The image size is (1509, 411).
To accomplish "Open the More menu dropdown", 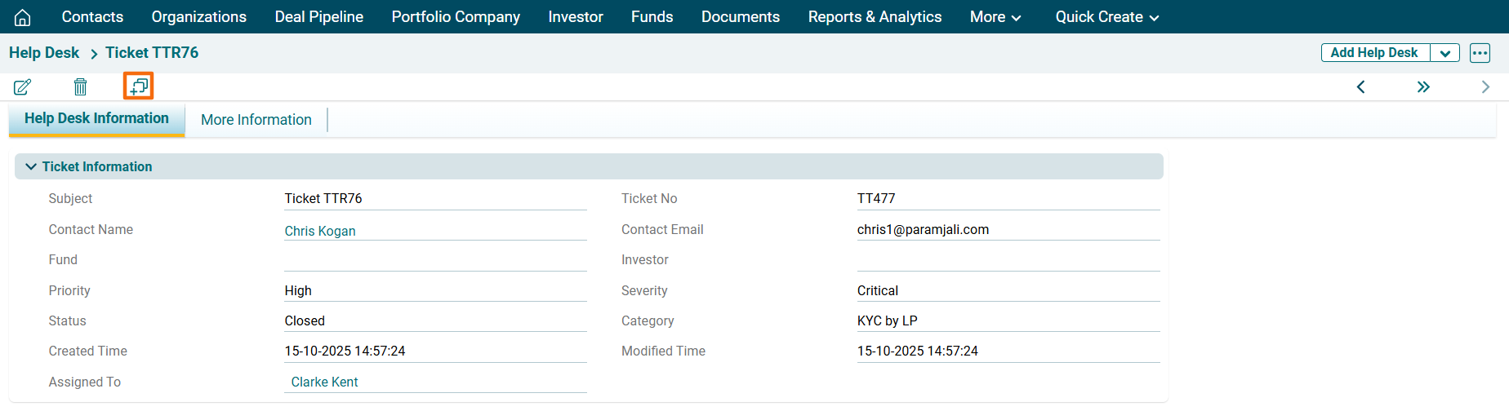I will [x=995, y=17].
